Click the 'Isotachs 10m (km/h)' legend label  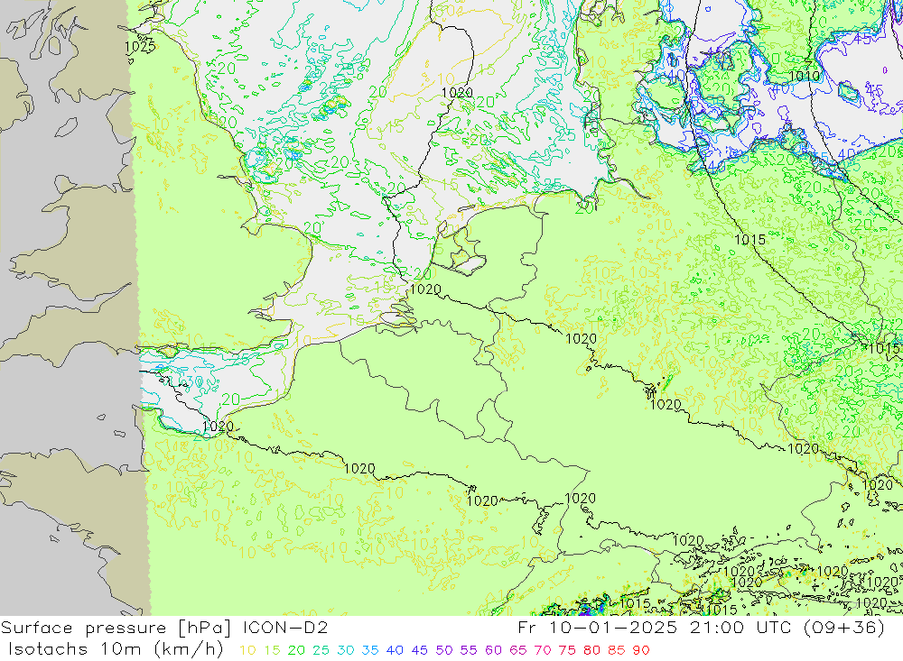(116, 649)
